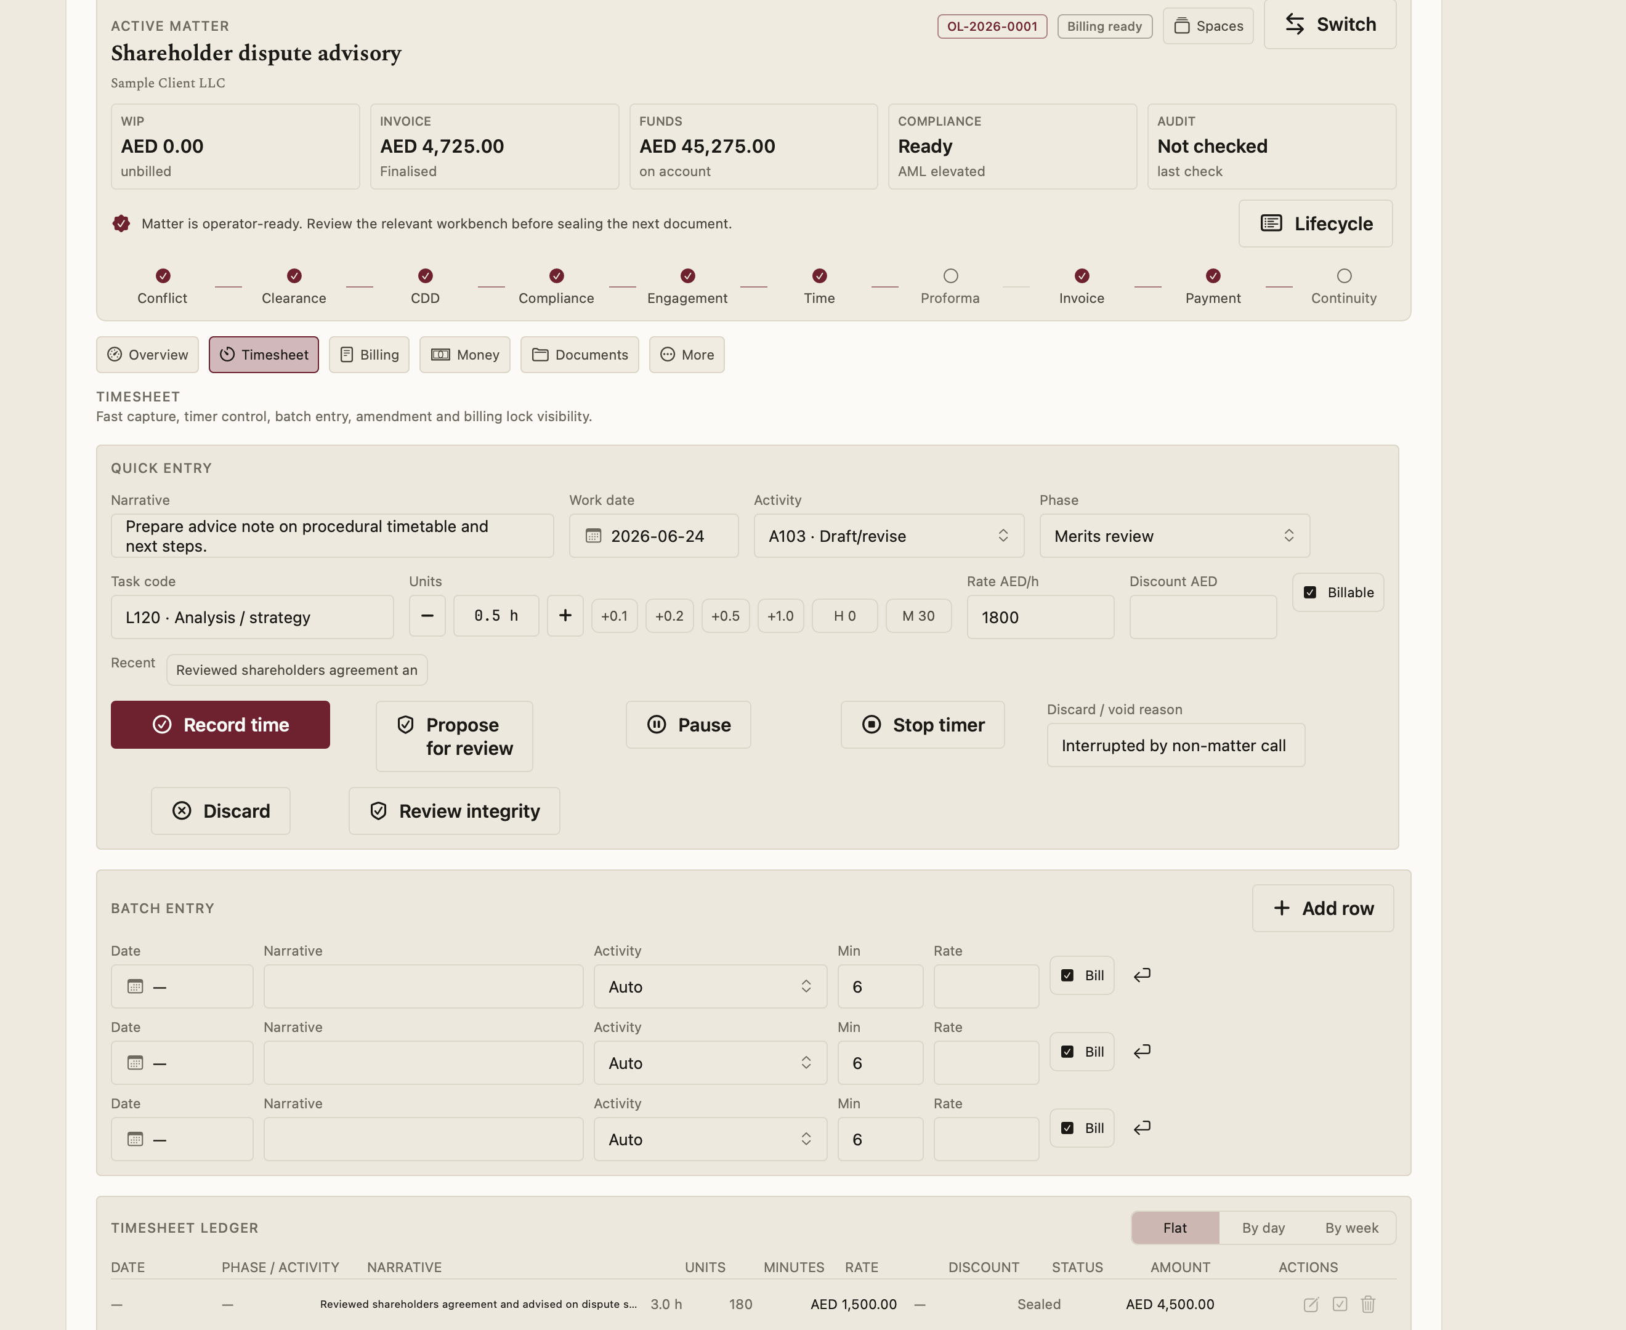Toggle Bill checkbox in second batch row
This screenshot has width=1626, height=1330.
pyautogui.click(x=1067, y=1052)
